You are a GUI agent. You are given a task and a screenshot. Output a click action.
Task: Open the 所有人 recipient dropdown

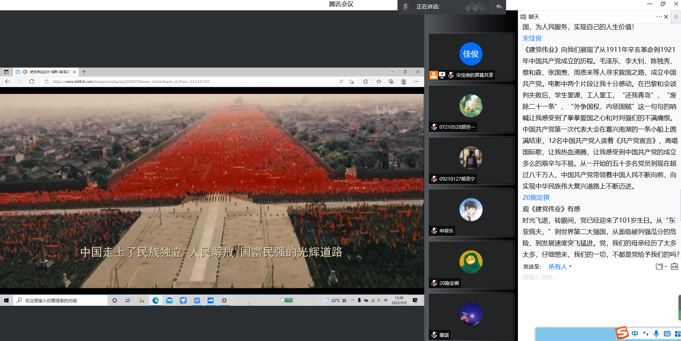coord(560,267)
